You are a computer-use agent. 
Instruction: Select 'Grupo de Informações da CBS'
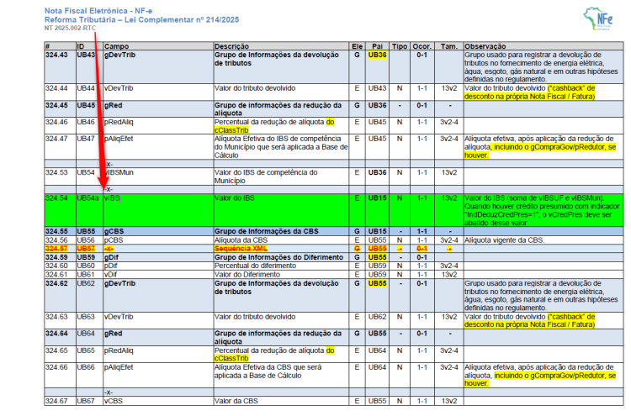click(x=266, y=231)
